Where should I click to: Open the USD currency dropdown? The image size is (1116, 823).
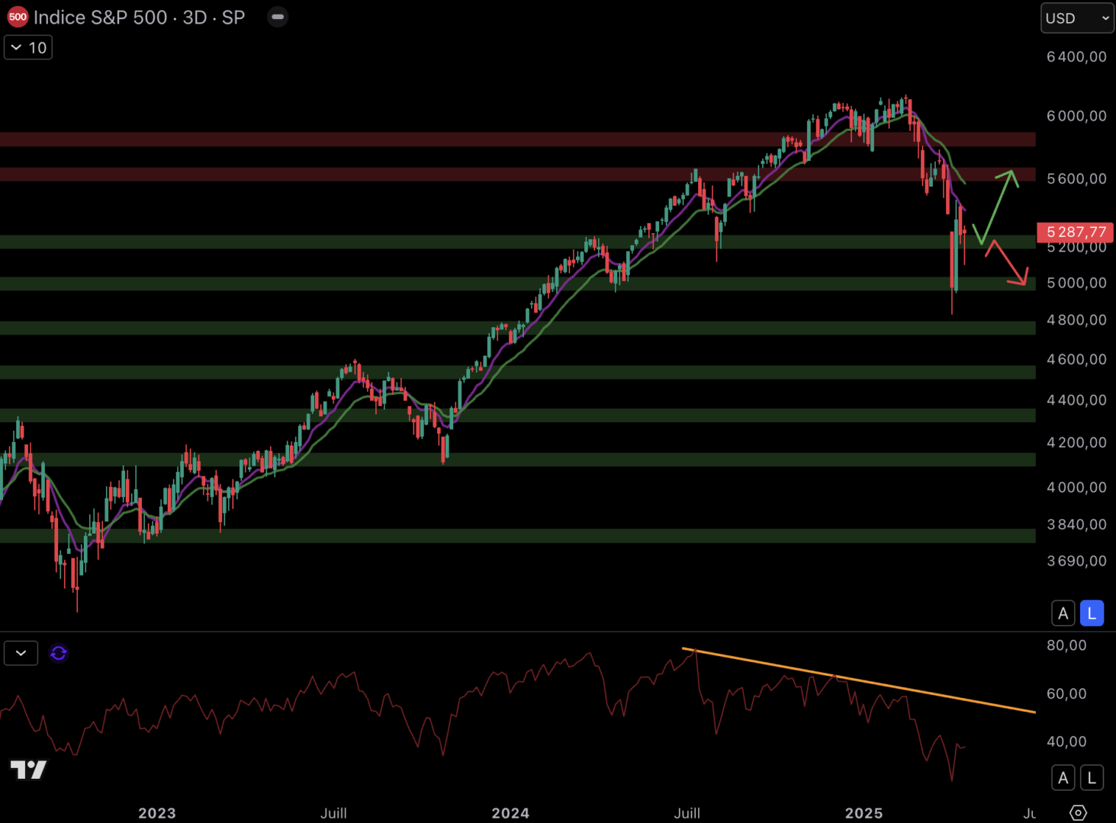coord(1077,18)
